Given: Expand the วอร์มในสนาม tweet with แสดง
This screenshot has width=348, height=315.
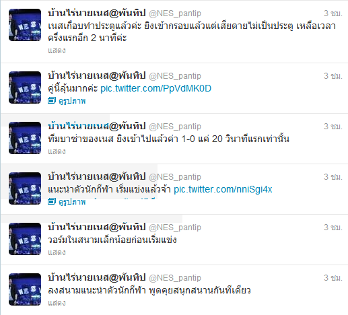Looking at the screenshot, I should 57,252.
